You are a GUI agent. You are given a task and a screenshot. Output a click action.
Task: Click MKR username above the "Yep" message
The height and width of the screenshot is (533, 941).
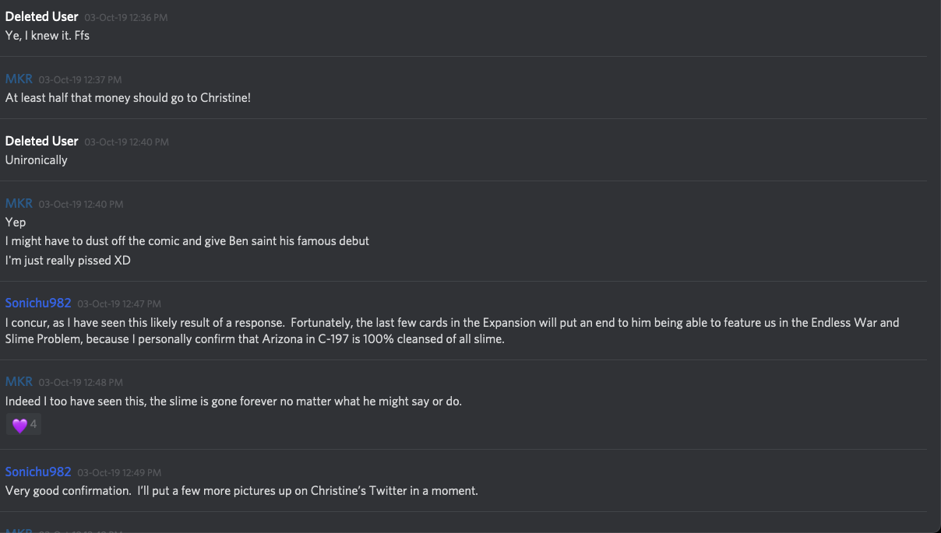(19, 203)
